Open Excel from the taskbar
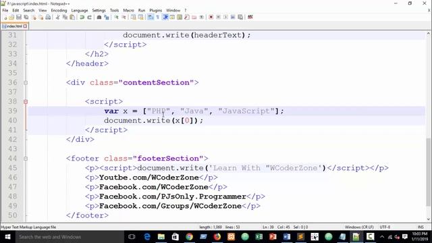This screenshot has width=432, height=243. click(x=259, y=237)
